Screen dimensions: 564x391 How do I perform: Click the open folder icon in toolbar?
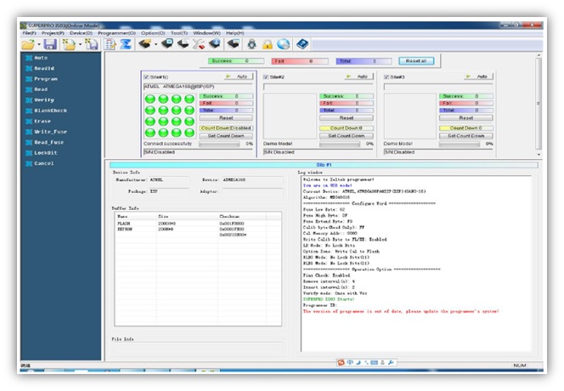point(28,44)
